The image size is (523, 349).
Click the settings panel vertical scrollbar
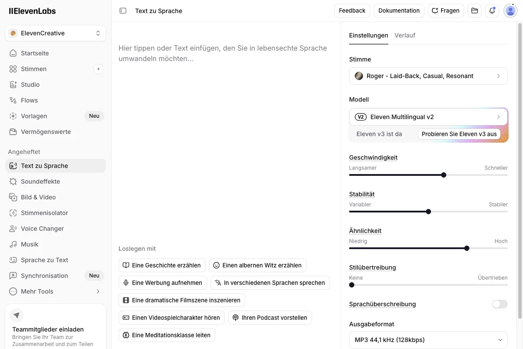coord(519,170)
